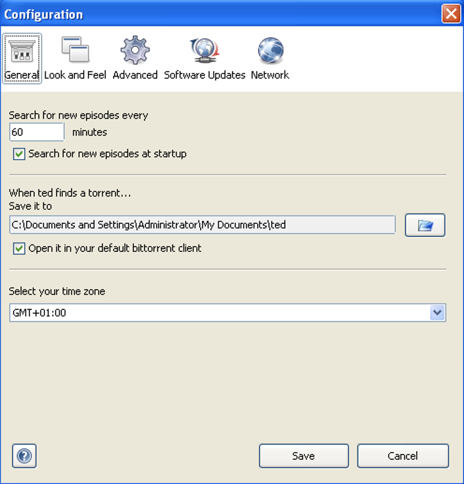Close the Configuration window
464x484 pixels.
(450, 14)
